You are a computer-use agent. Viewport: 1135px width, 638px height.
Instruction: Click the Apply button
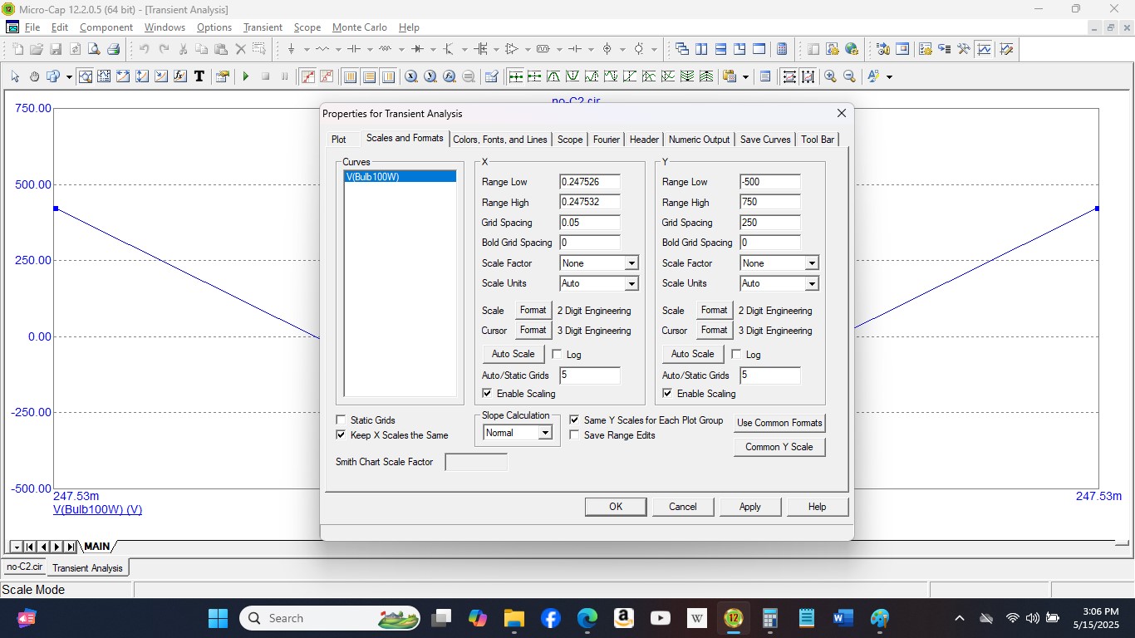coord(749,507)
